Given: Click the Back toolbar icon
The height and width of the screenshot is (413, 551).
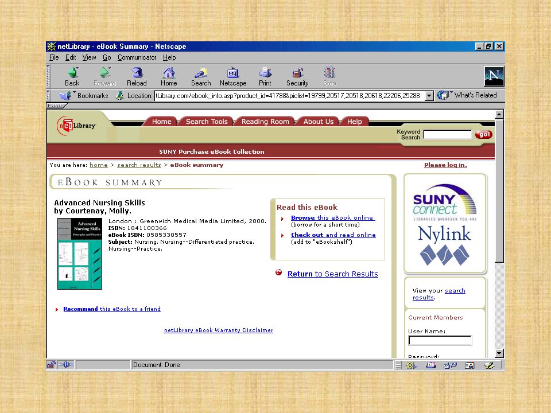Looking at the screenshot, I should pyautogui.click(x=72, y=76).
